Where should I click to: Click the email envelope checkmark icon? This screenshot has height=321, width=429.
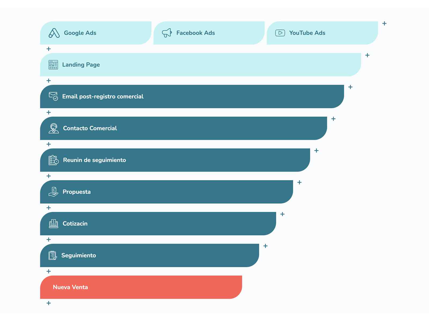point(53,96)
